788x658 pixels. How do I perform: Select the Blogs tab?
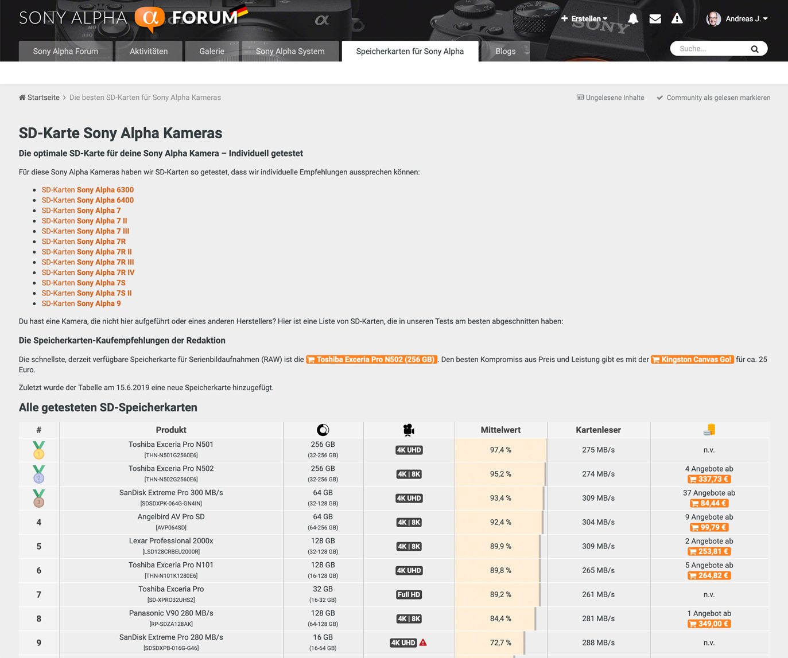505,51
